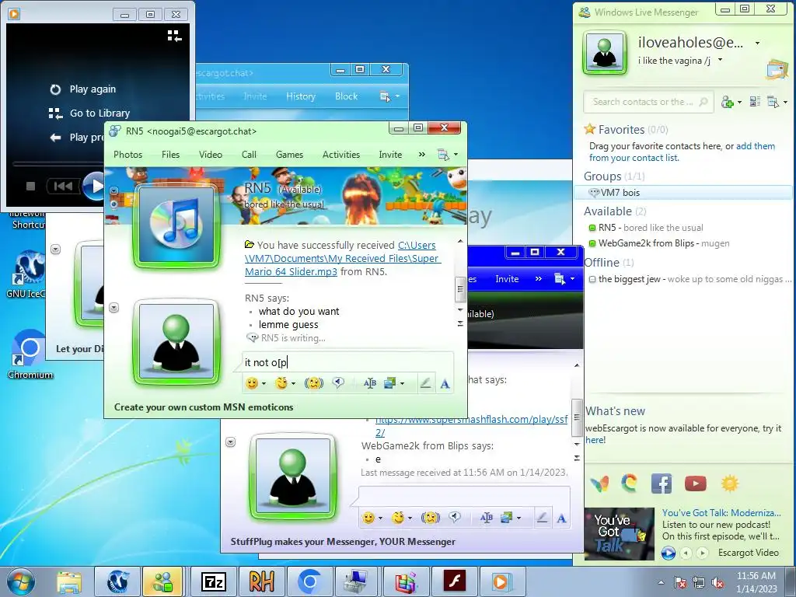The image size is (796, 597).
Task: Open Games menu in RN5 chat
Action: (289, 155)
